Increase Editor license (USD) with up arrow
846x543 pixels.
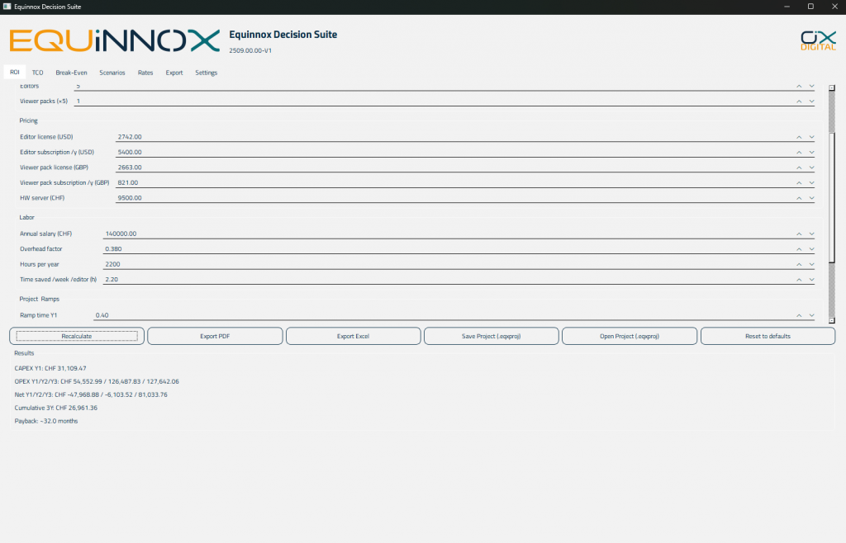pos(799,137)
